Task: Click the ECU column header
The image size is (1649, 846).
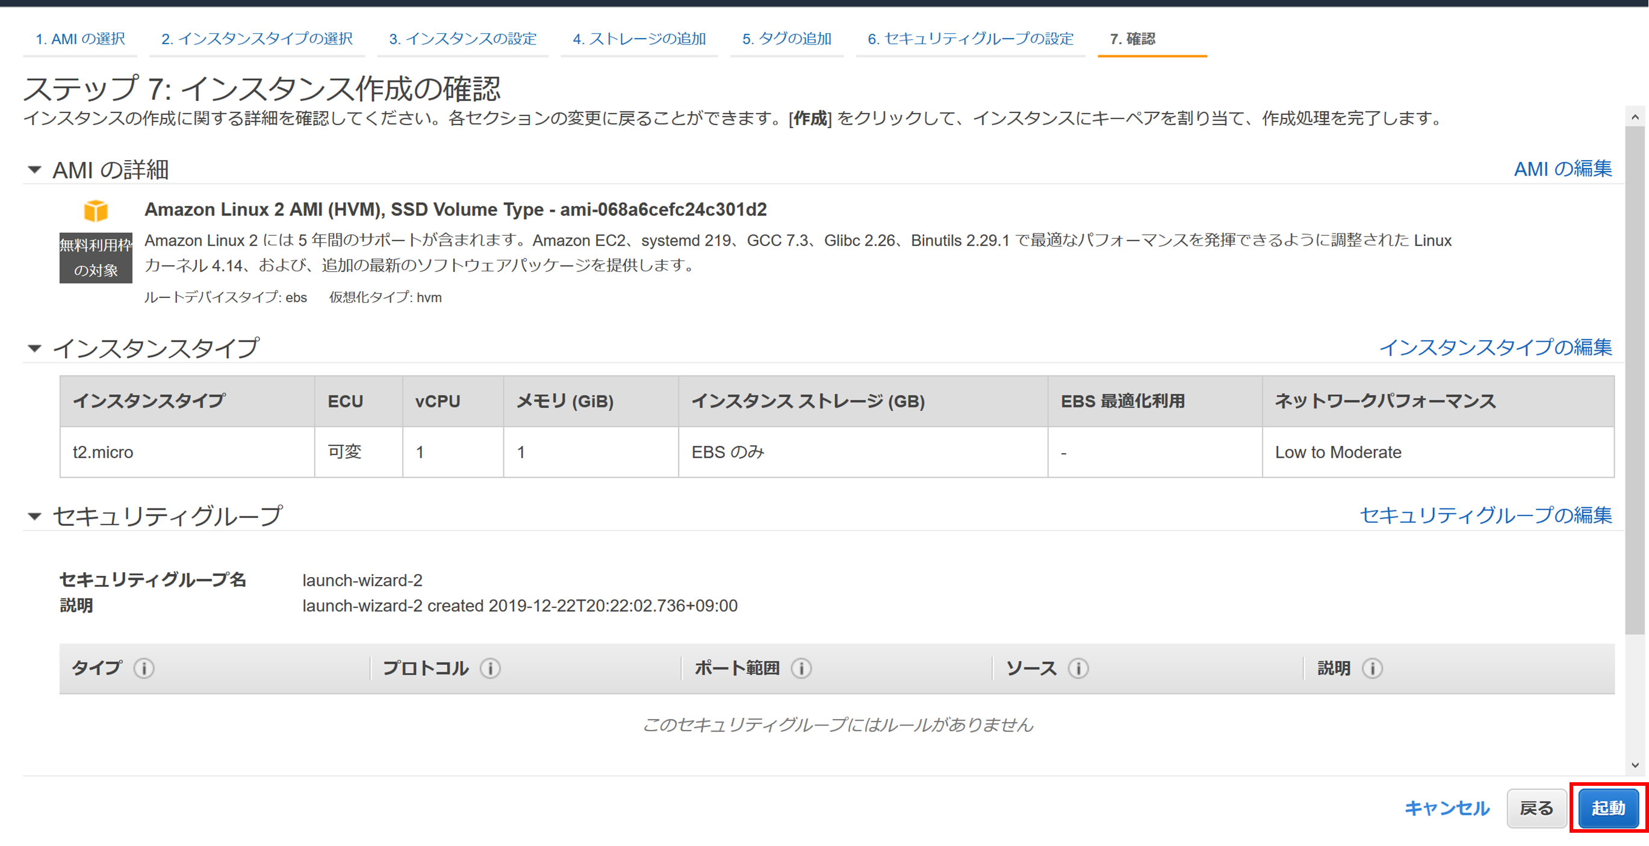Action: click(358, 401)
